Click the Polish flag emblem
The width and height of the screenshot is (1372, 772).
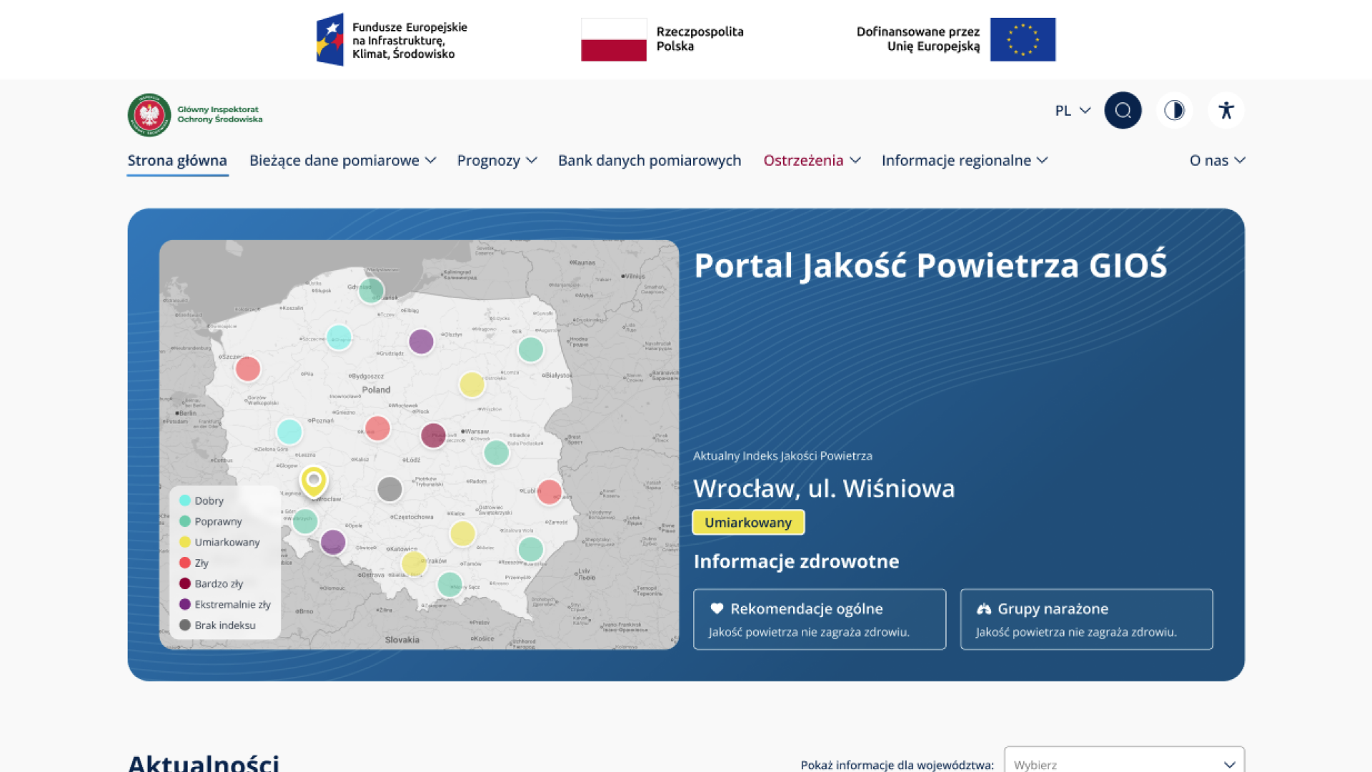[613, 39]
